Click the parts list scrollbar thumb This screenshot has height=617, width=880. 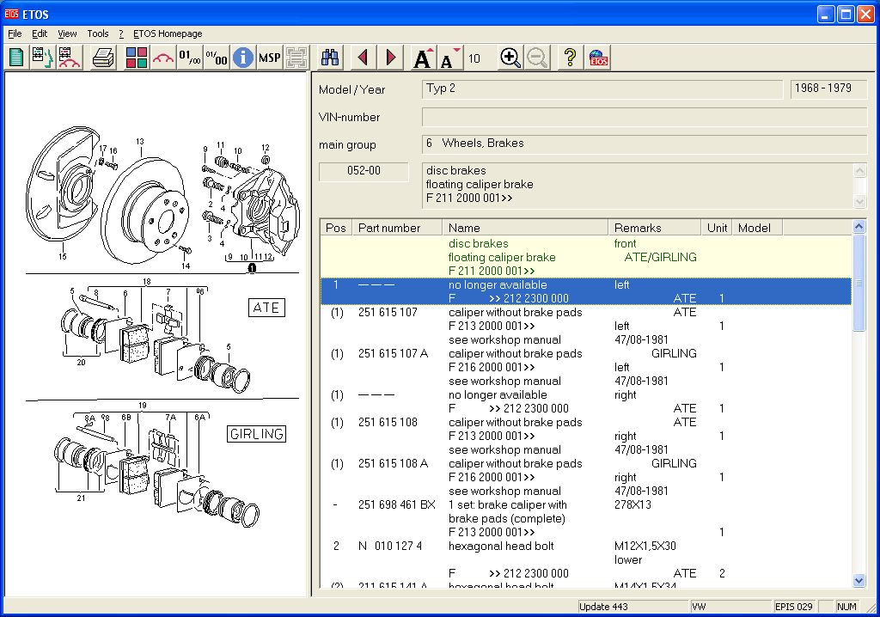(x=859, y=283)
